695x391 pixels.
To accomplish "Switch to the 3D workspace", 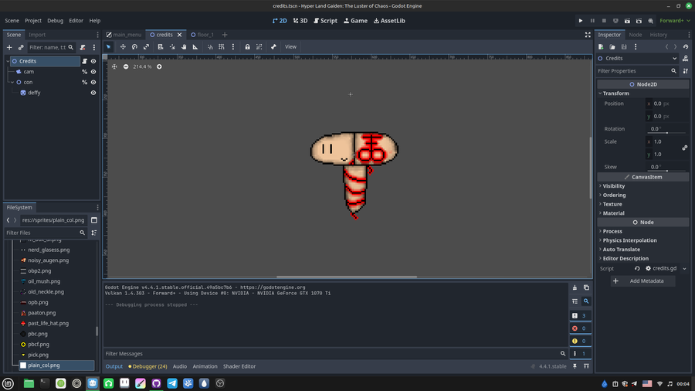I will tap(300, 20).
